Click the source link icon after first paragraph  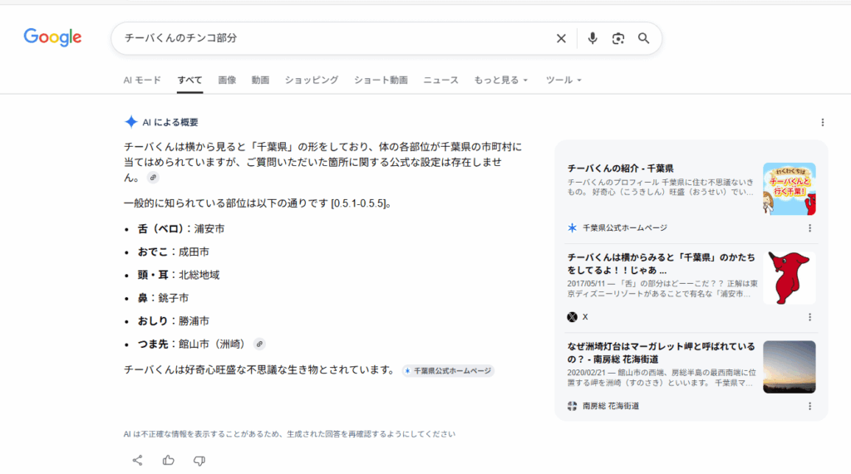coord(153,178)
